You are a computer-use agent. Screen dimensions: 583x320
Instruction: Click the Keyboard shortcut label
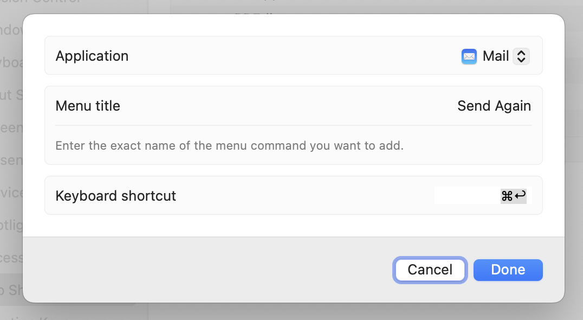116,196
